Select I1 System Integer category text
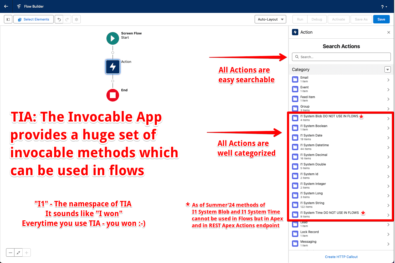 click(313, 184)
